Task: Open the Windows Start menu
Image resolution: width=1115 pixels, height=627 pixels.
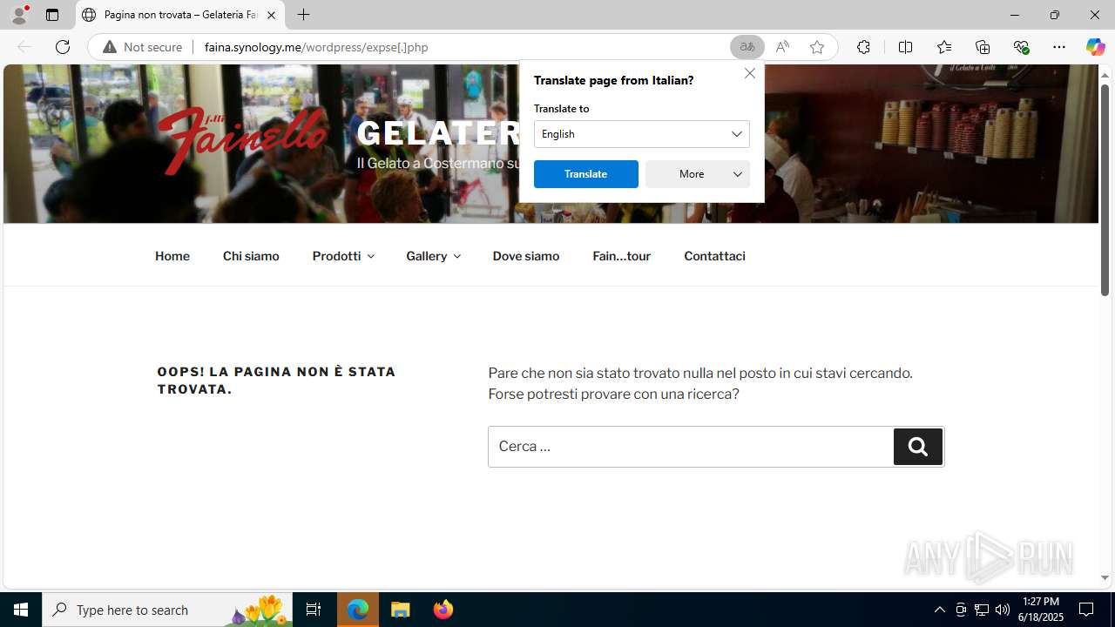Action: click(x=21, y=610)
